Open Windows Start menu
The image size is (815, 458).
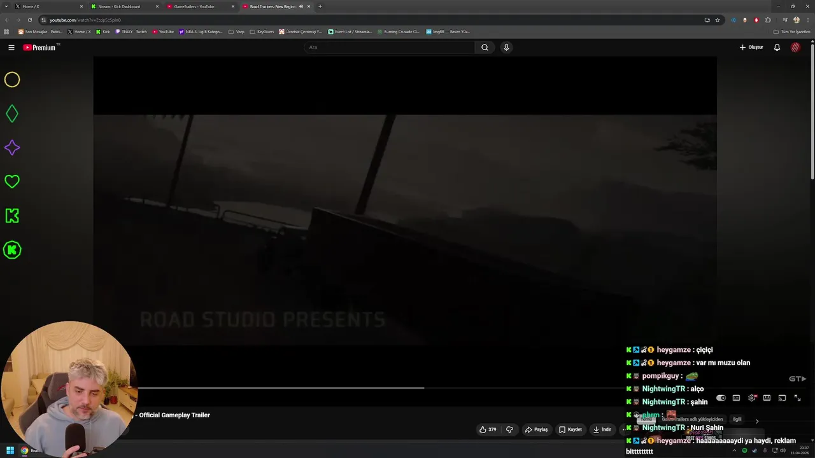[x=10, y=450]
